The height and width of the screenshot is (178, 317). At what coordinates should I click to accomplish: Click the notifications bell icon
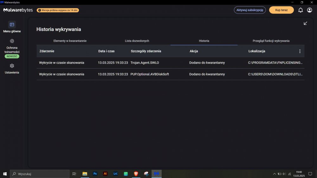click(x=301, y=10)
